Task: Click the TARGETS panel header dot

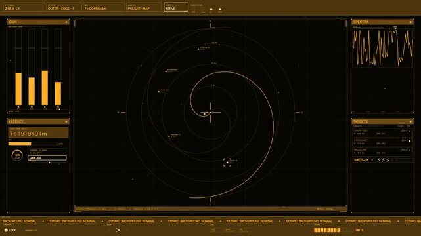Action: [410, 121]
